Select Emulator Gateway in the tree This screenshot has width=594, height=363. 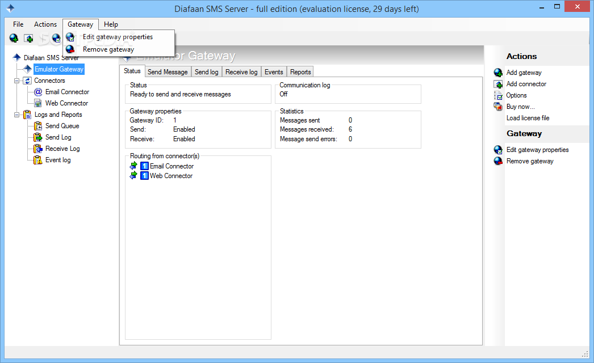tap(59, 69)
